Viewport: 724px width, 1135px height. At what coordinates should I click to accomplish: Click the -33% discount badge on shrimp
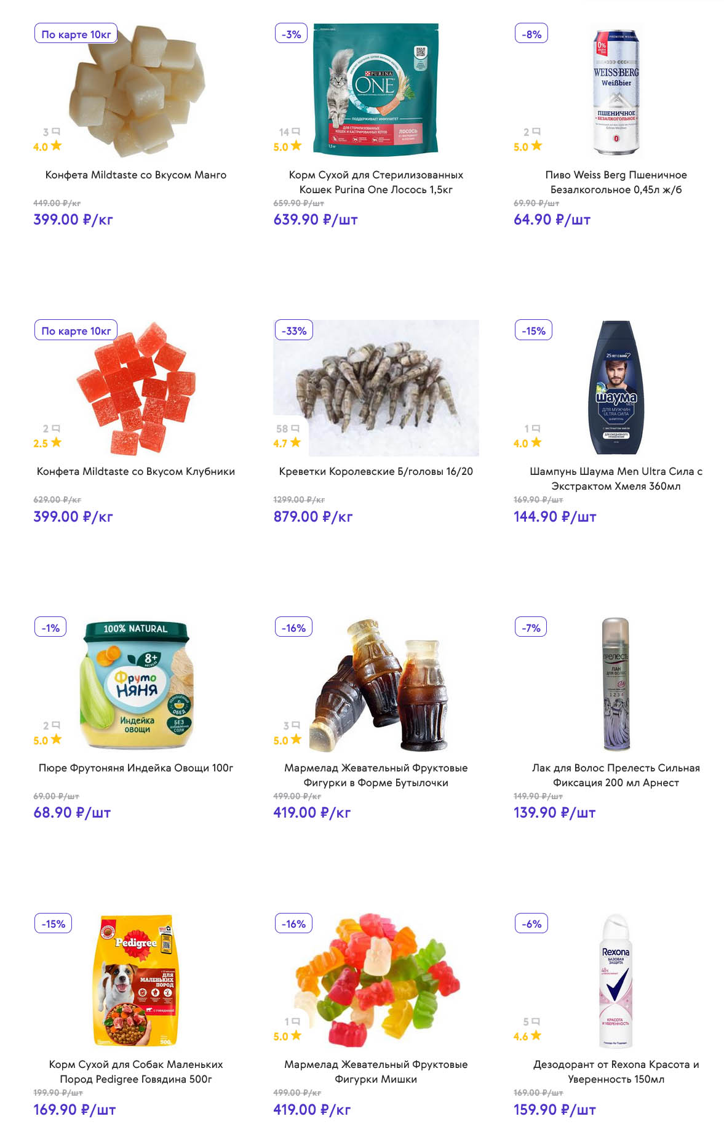(x=293, y=330)
